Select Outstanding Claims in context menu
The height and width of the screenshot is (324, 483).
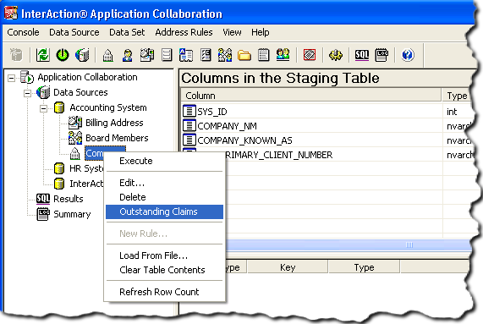pyautogui.click(x=164, y=211)
